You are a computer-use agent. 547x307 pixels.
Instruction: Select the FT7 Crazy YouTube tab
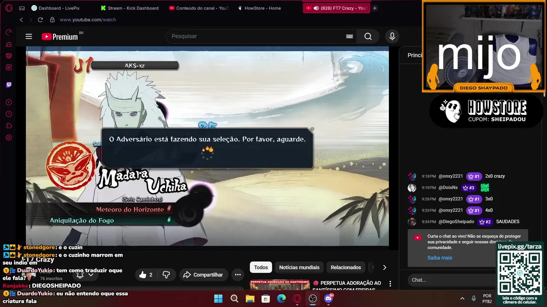point(337,8)
